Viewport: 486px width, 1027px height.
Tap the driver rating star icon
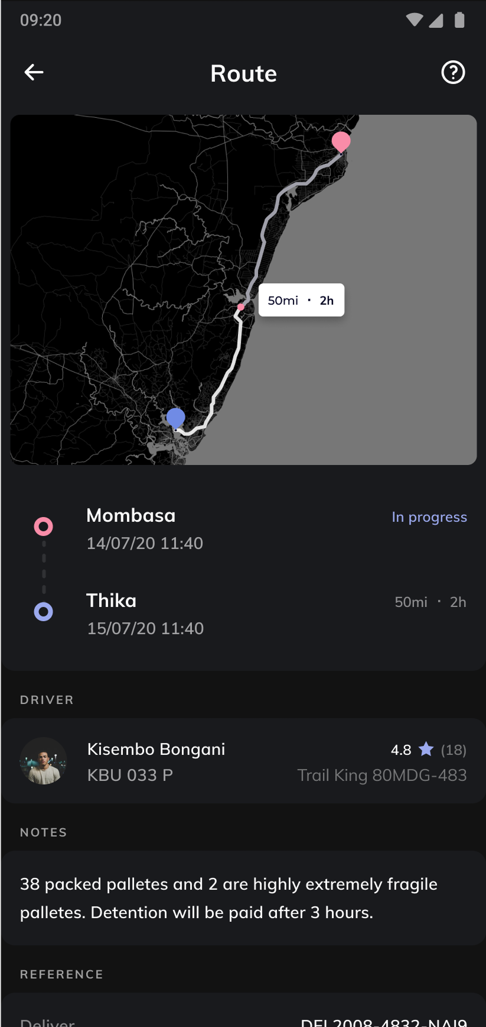[x=426, y=750]
